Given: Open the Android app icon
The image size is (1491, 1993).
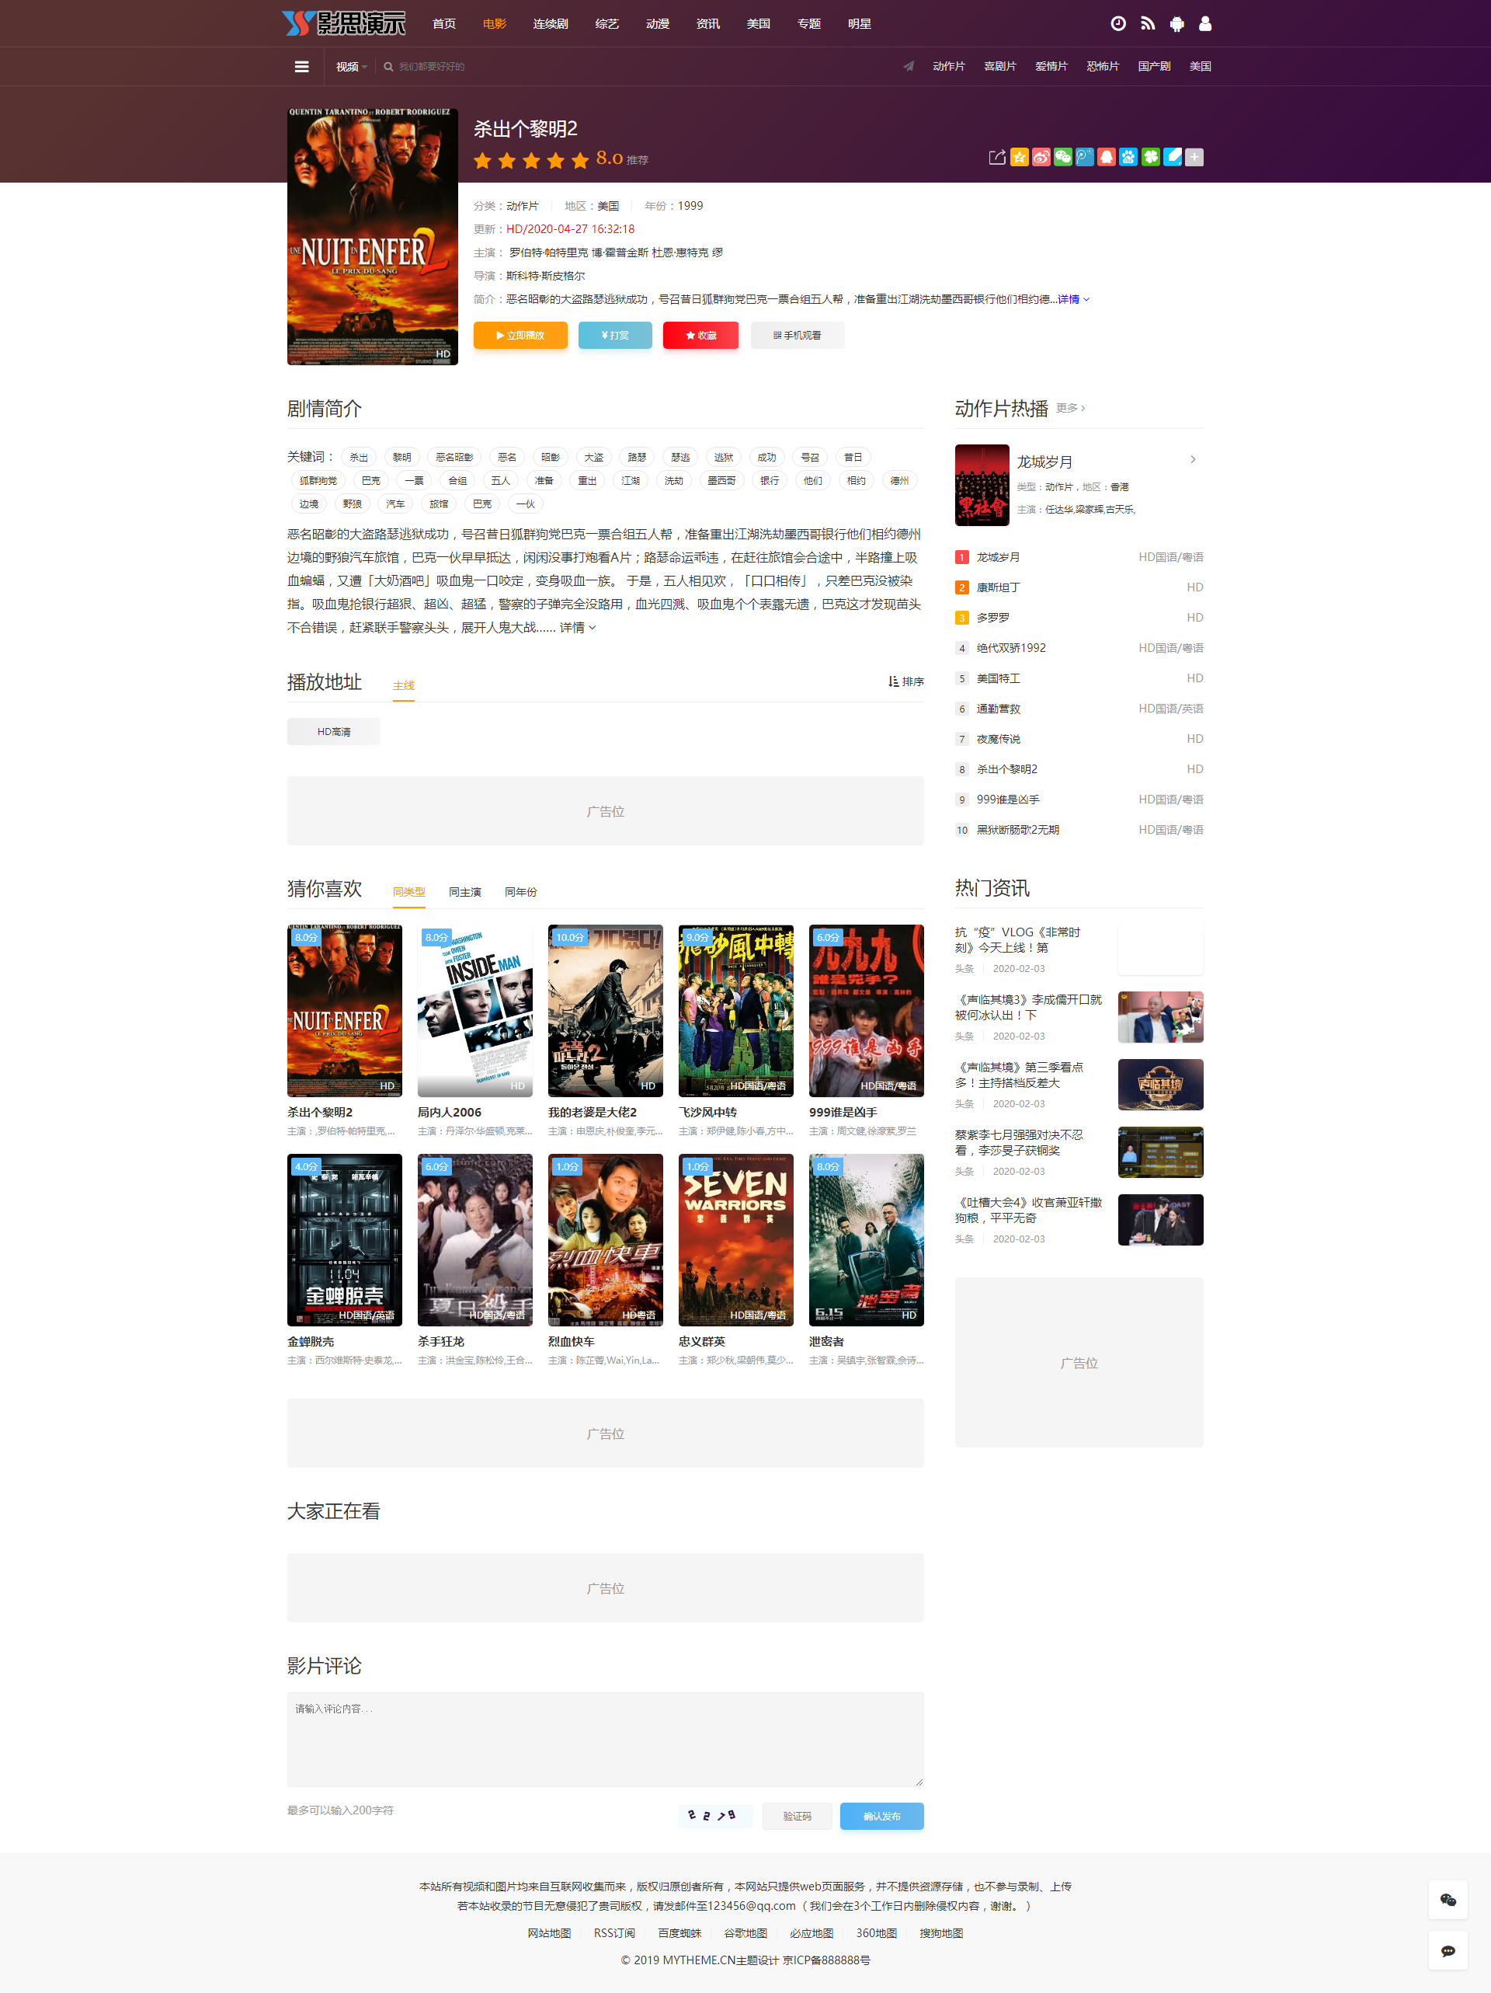Looking at the screenshot, I should pos(1176,23).
